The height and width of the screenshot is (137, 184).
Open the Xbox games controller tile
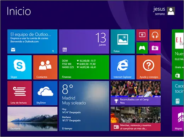[x=142, y=48]
